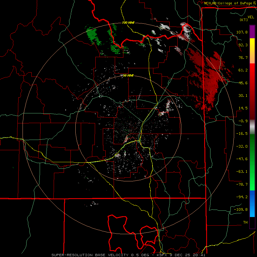The image size is (257, 257).
Task: Select the -94.2 velocity scale value
Action: tap(242, 197)
